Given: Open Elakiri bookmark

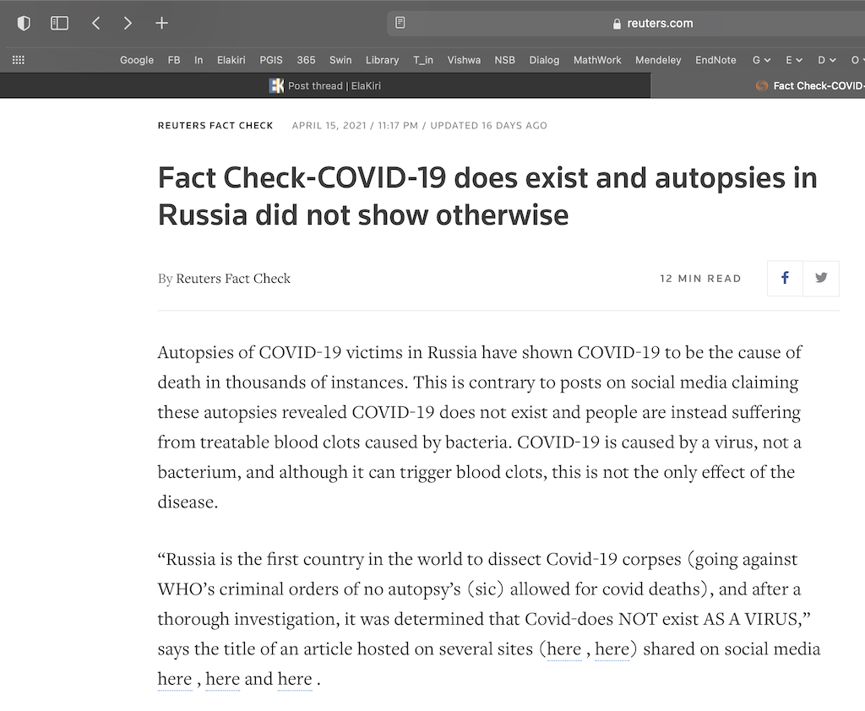Looking at the screenshot, I should pos(231,60).
